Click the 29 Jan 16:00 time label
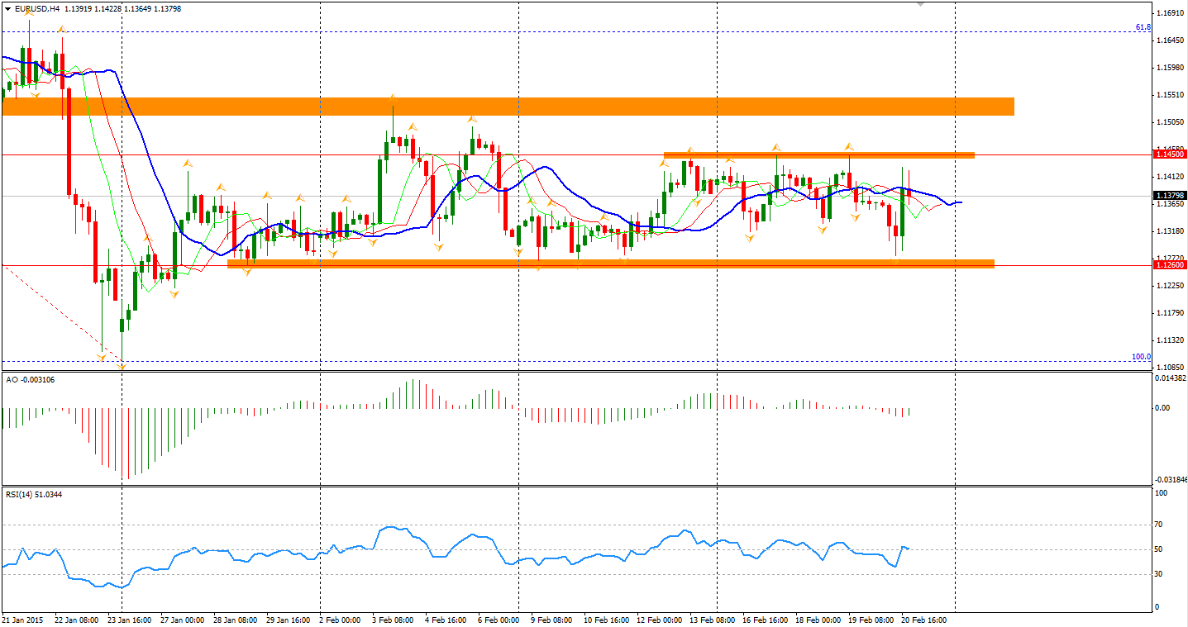The height and width of the screenshot is (627, 1188). 287,619
